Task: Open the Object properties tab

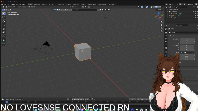Action: tap(166, 52)
